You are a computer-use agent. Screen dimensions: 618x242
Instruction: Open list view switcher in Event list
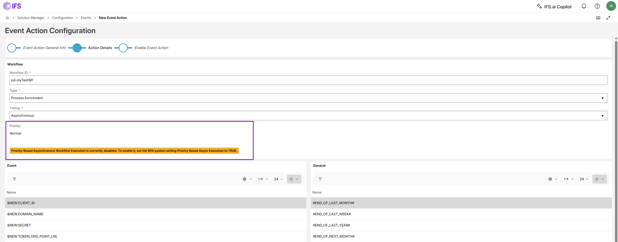coord(294,179)
